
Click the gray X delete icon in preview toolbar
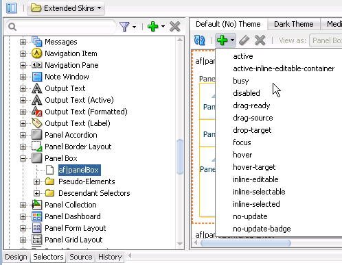click(x=260, y=40)
